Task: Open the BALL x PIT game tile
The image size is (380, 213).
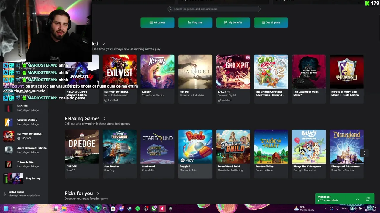Action: (x=233, y=79)
